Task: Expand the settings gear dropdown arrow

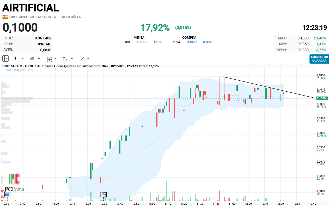Action: pos(55,59)
